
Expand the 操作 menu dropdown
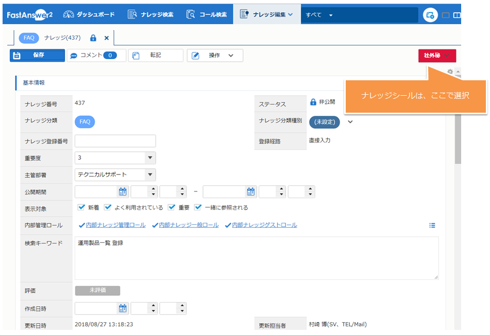231,56
